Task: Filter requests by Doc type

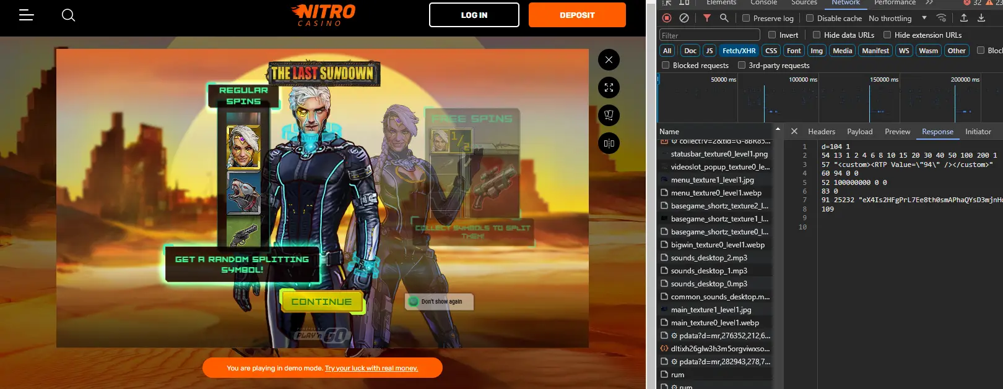Action: tap(690, 51)
